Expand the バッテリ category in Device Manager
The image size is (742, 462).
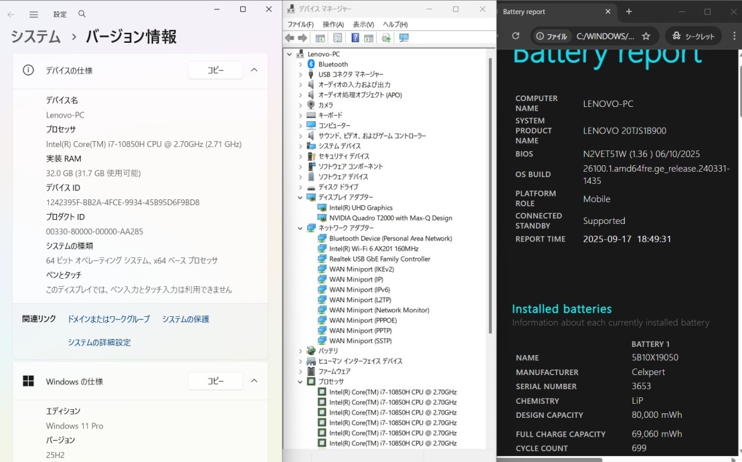pos(300,351)
